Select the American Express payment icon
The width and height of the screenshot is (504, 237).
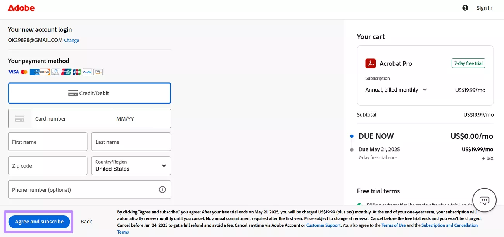(35, 72)
